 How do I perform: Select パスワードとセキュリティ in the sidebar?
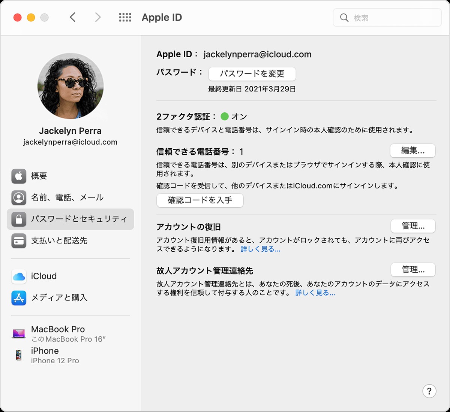tap(70, 219)
